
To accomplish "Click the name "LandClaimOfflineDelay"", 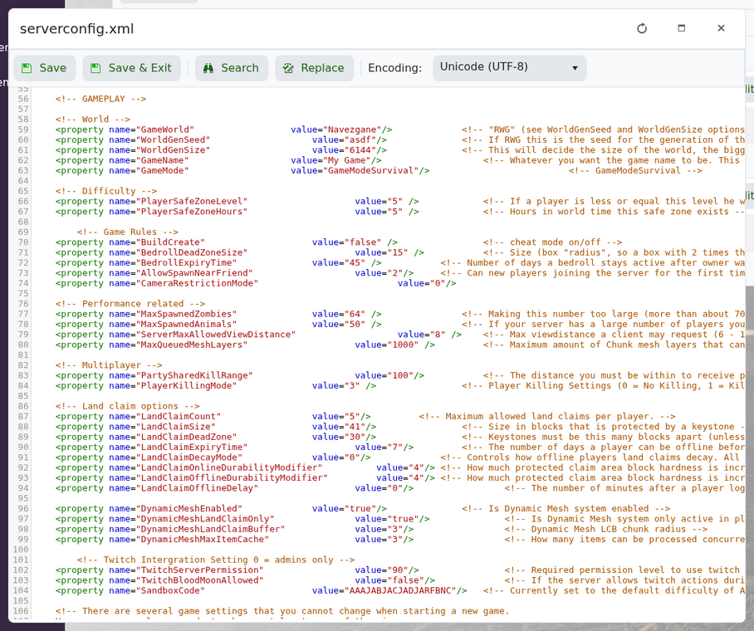I will (197, 488).
